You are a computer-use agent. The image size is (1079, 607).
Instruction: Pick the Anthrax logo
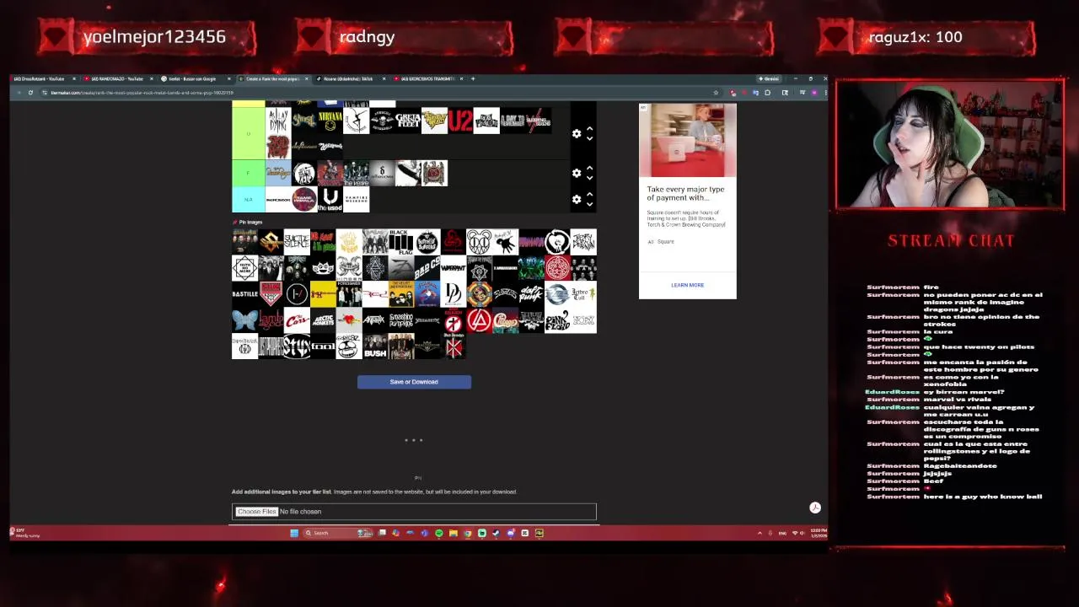[375, 320]
